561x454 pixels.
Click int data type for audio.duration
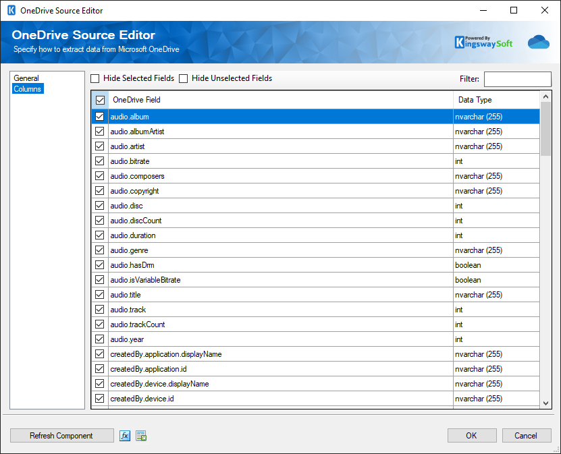tap(459, 235)
